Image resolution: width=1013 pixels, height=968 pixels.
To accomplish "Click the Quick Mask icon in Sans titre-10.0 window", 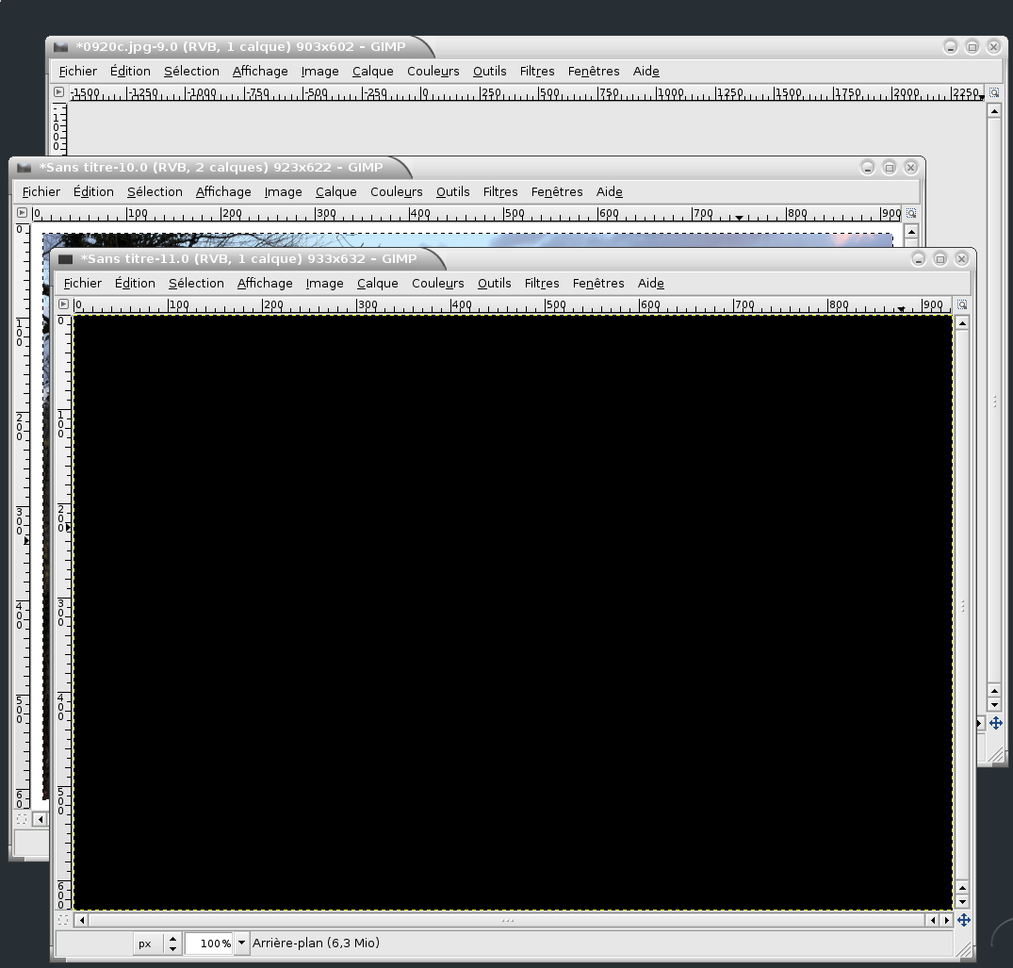I will coord(22,819).
